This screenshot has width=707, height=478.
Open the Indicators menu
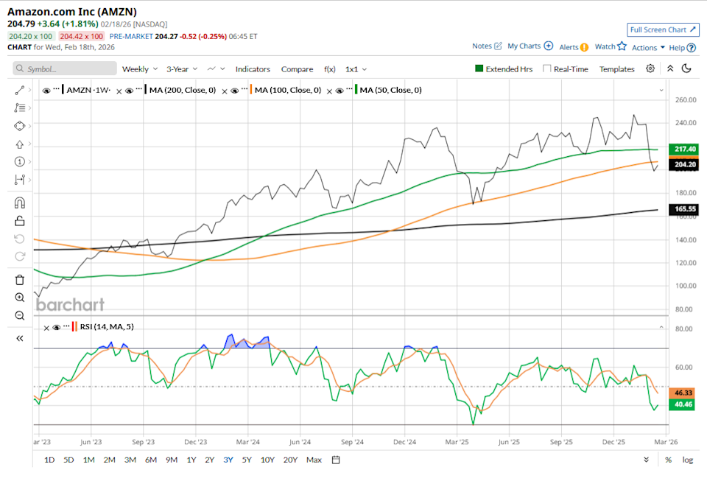(253, 68)
